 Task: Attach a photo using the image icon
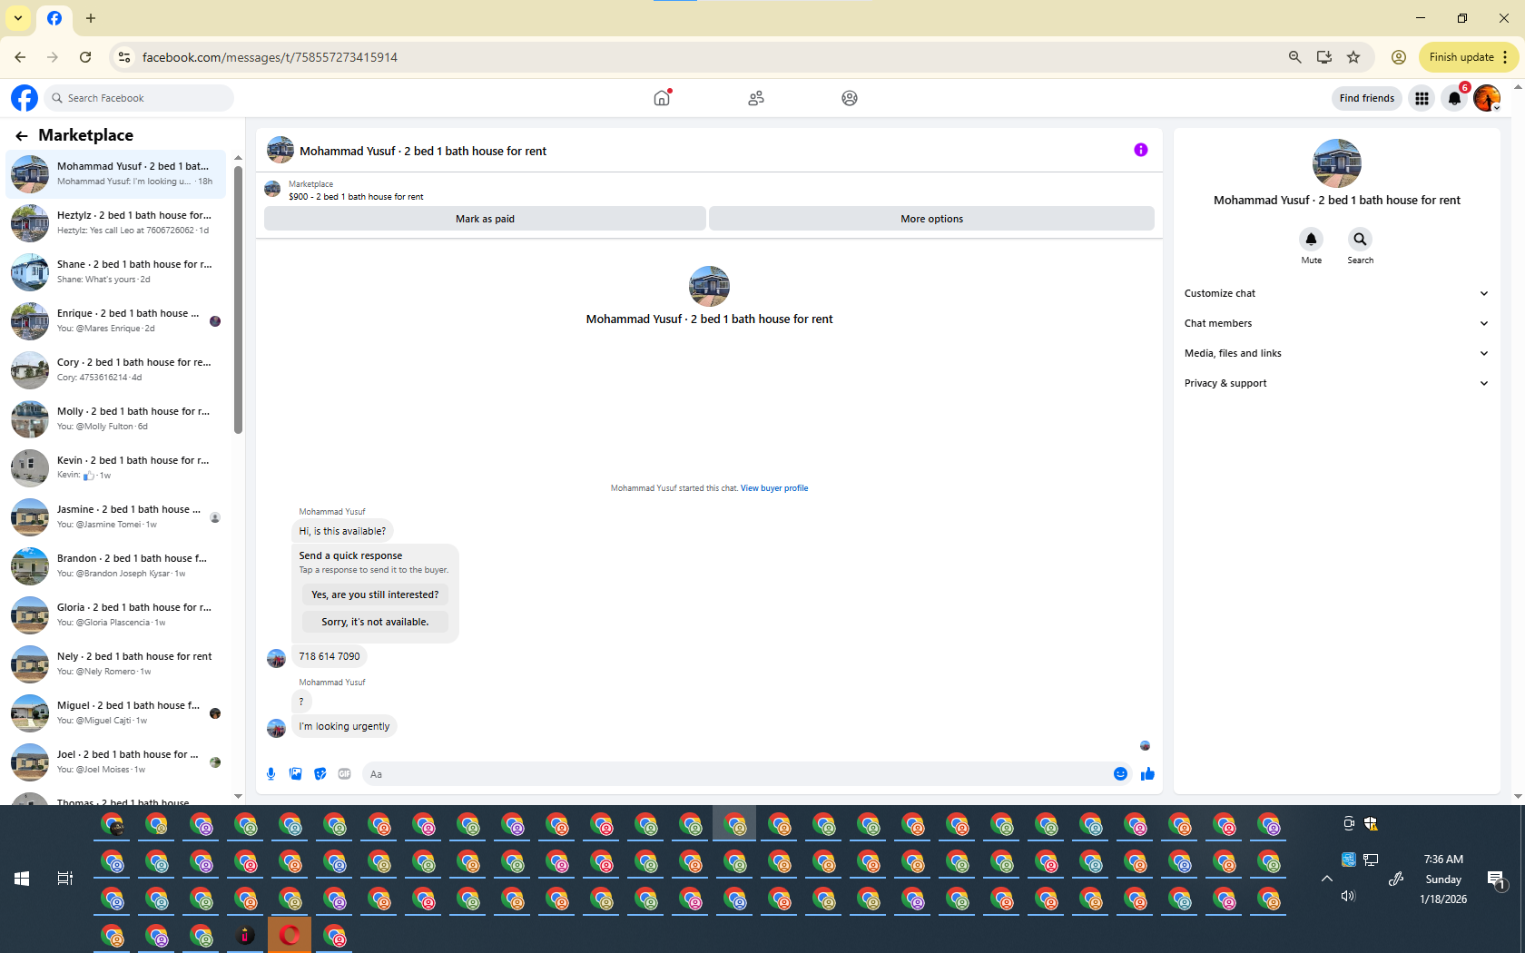pos(295,774)
